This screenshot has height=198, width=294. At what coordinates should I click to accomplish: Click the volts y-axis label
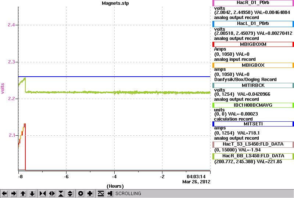(3, 88)
